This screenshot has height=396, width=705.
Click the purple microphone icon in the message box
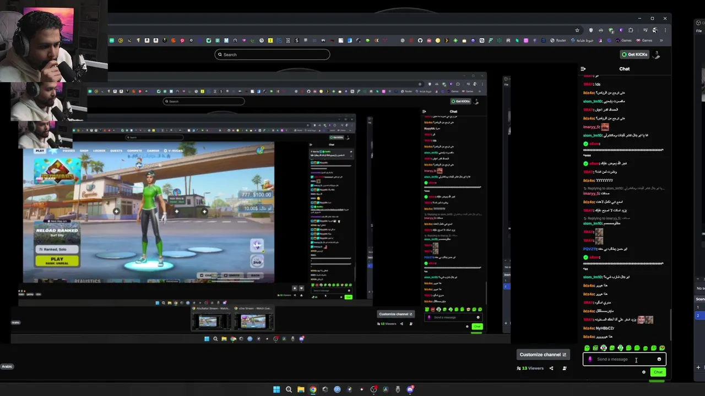pos(590,359)
